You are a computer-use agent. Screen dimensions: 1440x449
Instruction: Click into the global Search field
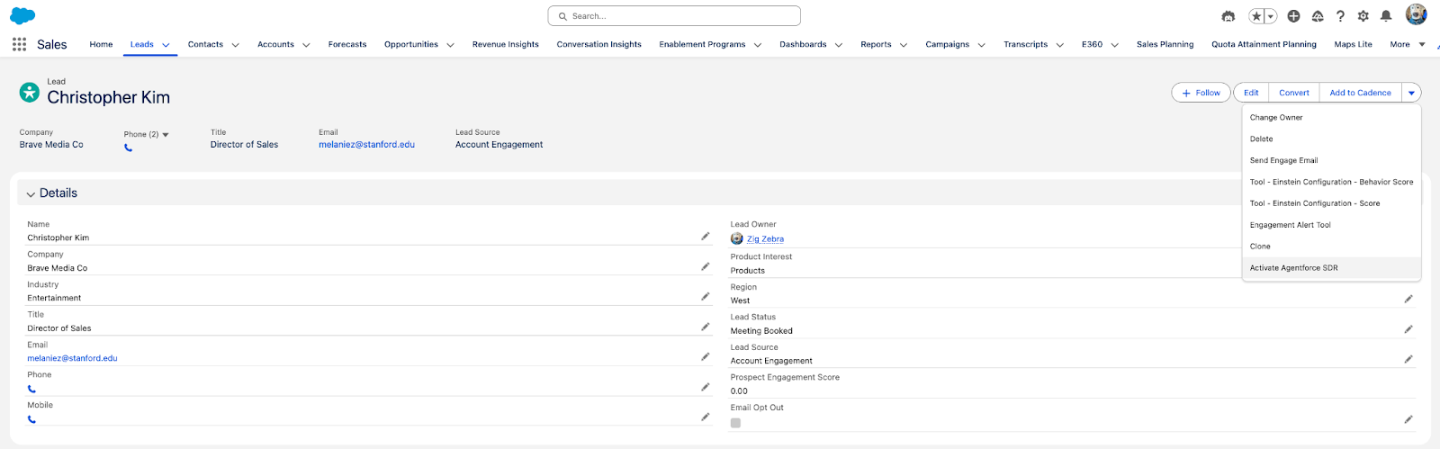tap(675, 16)
